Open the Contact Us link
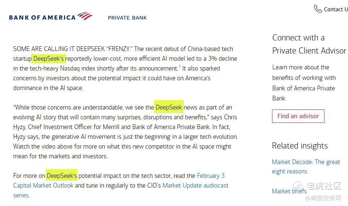This screenshot has height=206, width=348. (x=335, y=9)
